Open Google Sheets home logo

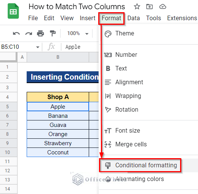[x=13, y=11]
